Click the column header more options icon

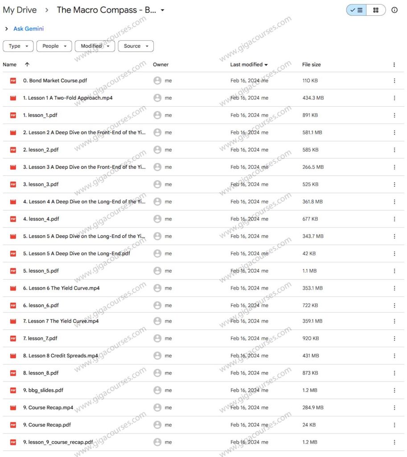394,65
